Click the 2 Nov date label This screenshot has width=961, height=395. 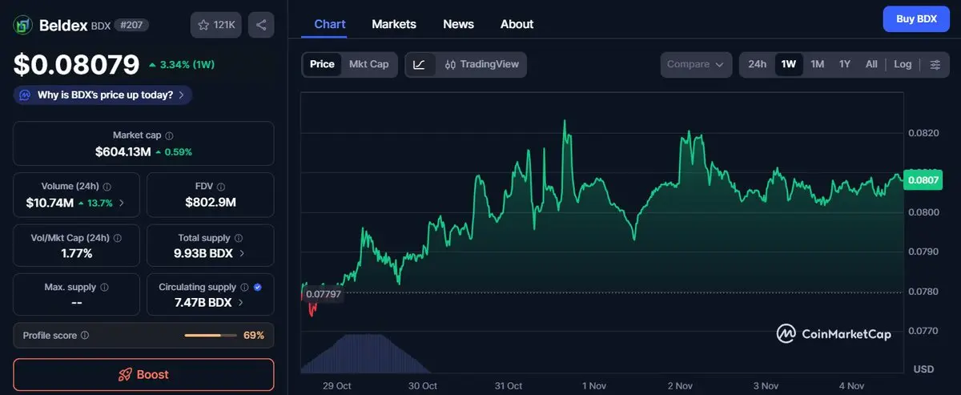[679, 385]
